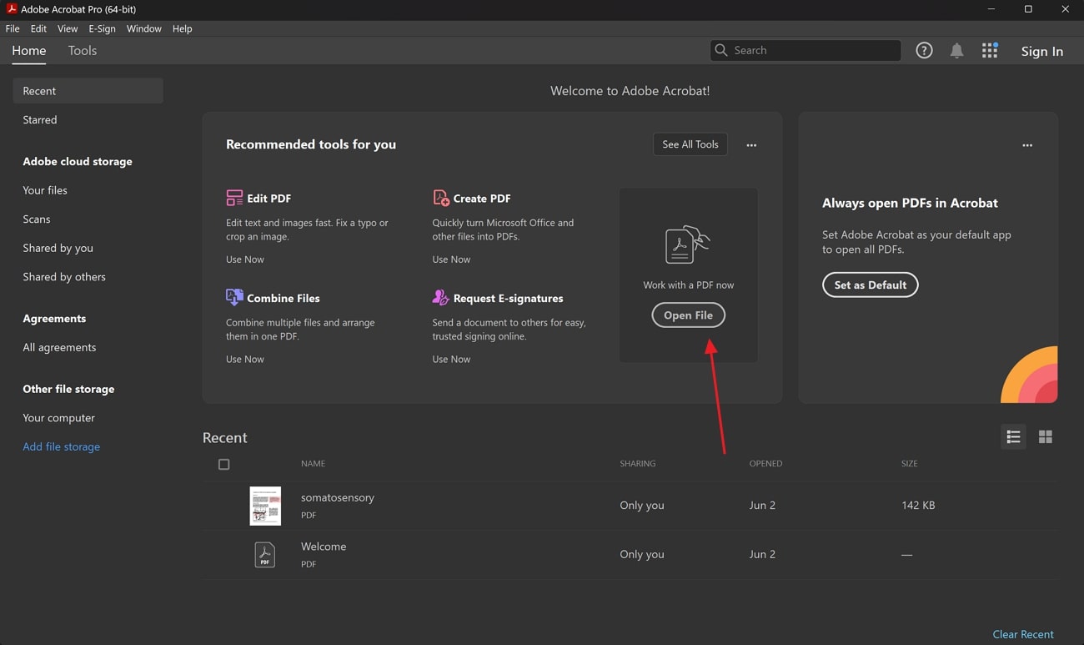Image resolution: width=1084 pixels, height=645 pixels.
Task: Click Add file storage link
Action: [x=61, y=446]
